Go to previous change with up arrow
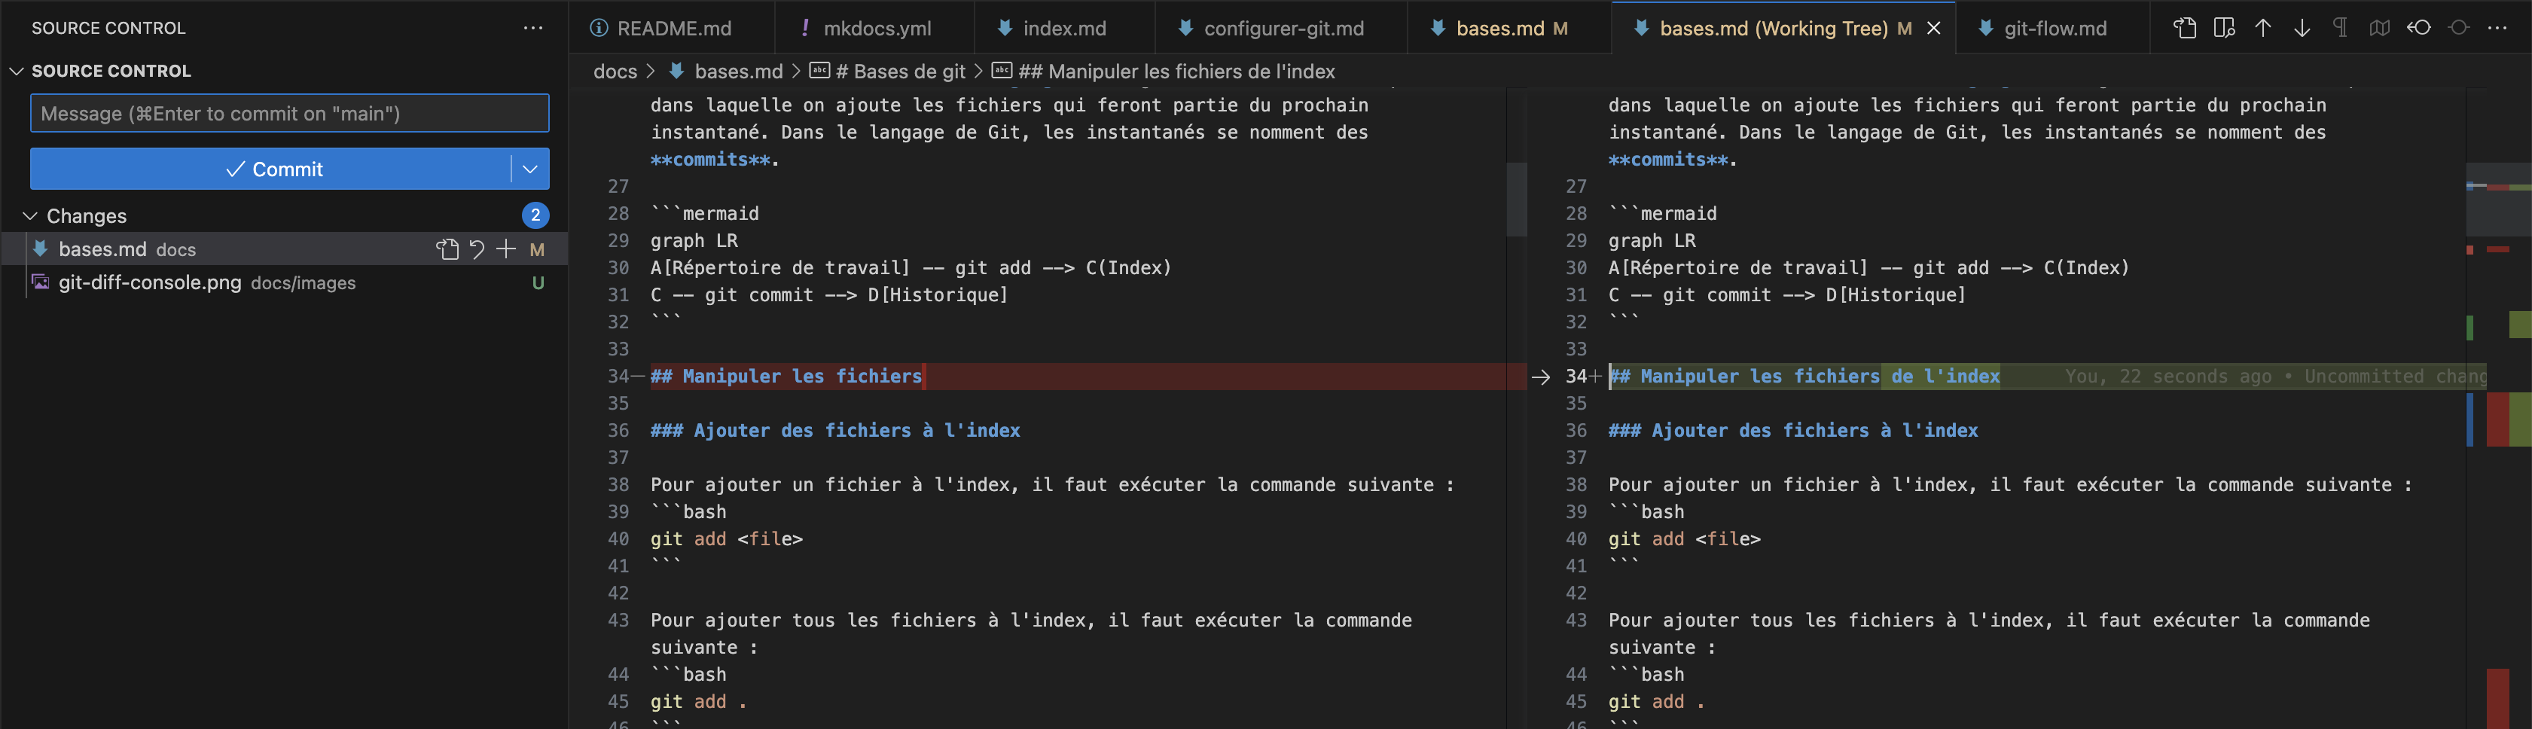The image size is (2532, 729). pos(2262,29)
